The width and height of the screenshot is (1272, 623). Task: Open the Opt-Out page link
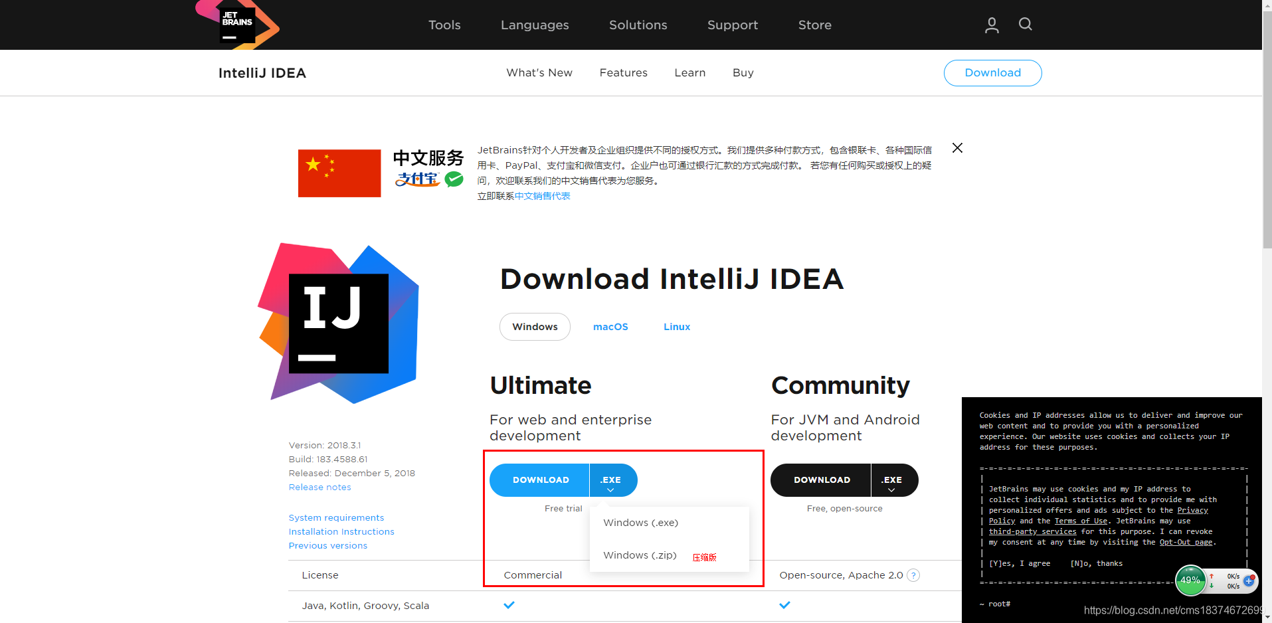tap(1186, 542)
